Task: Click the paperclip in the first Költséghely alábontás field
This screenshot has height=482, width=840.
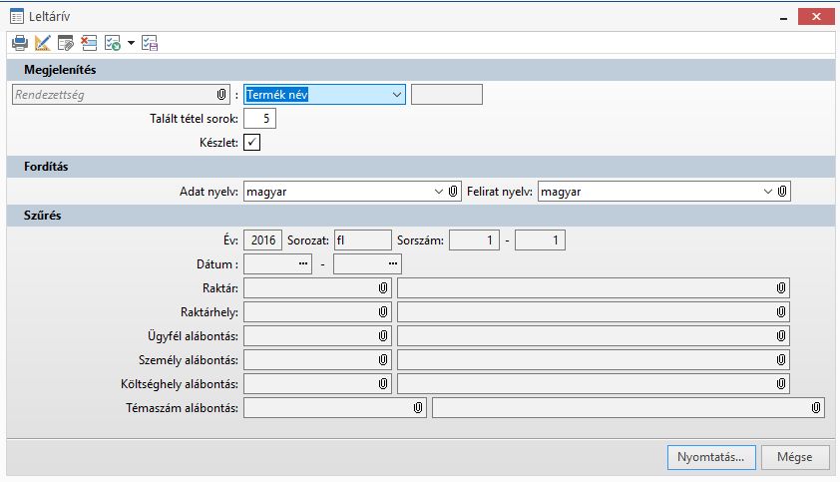Action: pyautogui.click(x=383, y=384)
